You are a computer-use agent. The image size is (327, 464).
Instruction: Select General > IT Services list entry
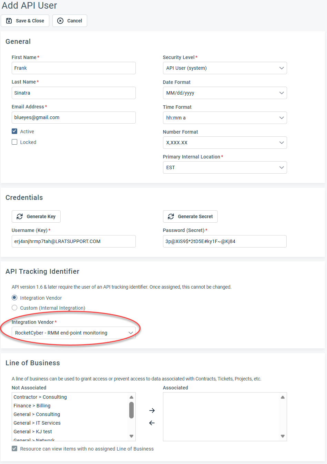click(37, 423)
